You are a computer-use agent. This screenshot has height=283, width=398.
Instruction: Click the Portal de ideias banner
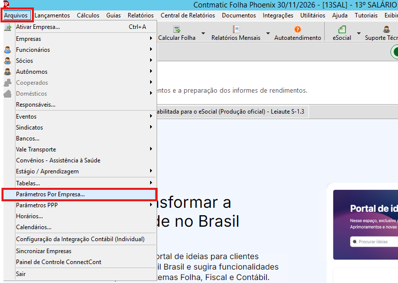366,225
